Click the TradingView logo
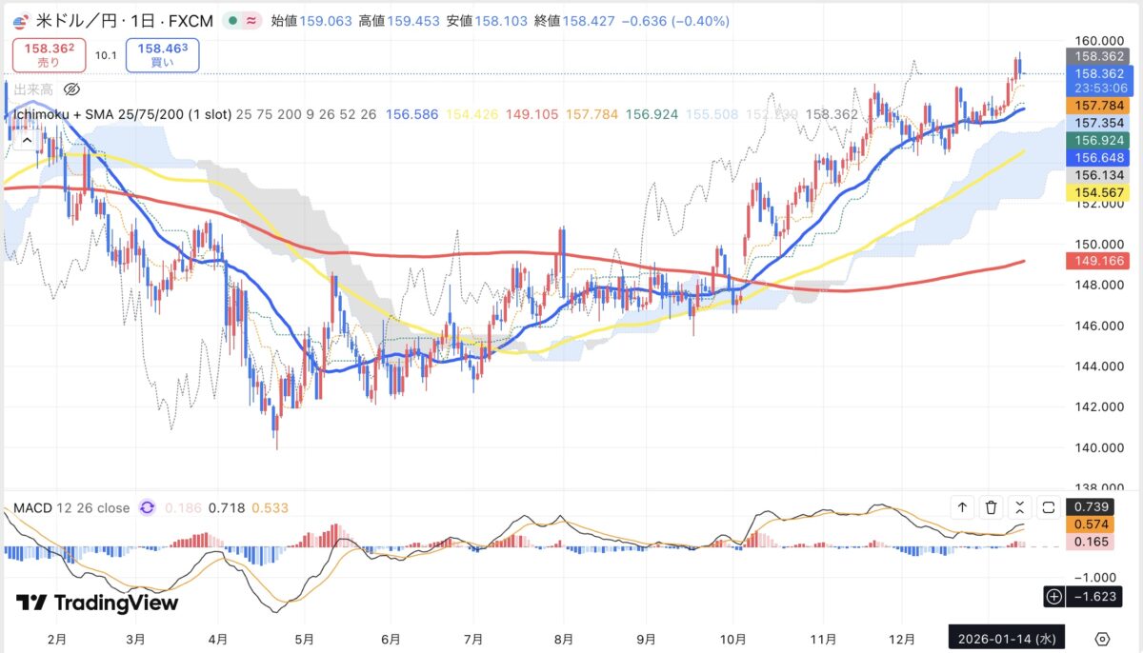1143x653 pixels. (97, 603)
